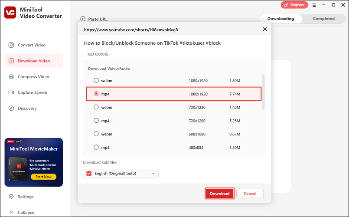The height and width of the screenshot is (217, 349).
Task: Click the YouTube shorts URL field
Action: pyautogui.click(x=131, y=30)
